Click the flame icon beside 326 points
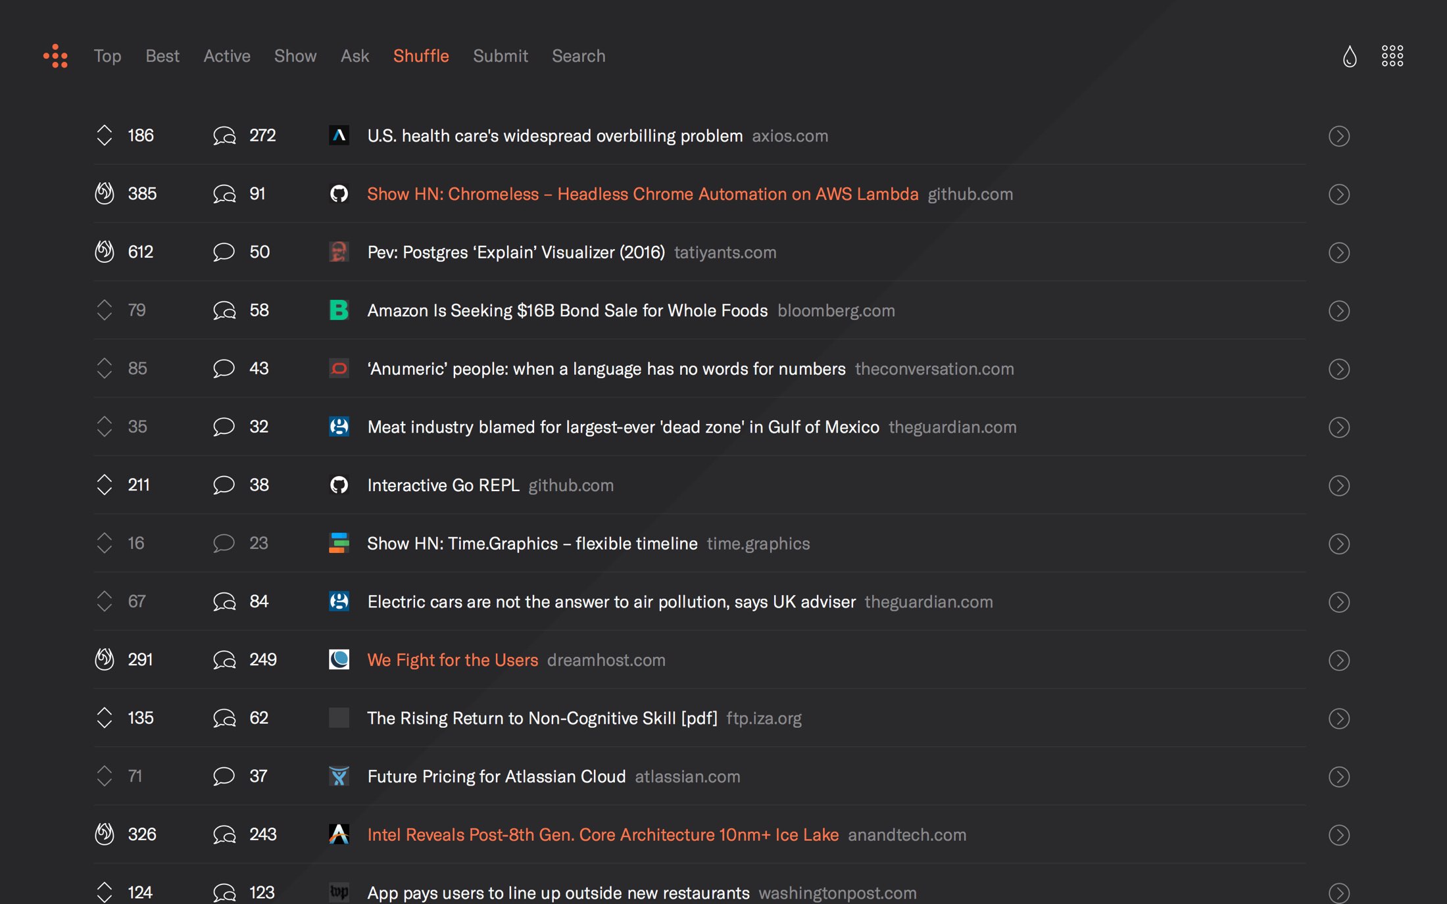Image resolution: width=1447 pixels, height=904 pixels. click(x=104, y=834)
